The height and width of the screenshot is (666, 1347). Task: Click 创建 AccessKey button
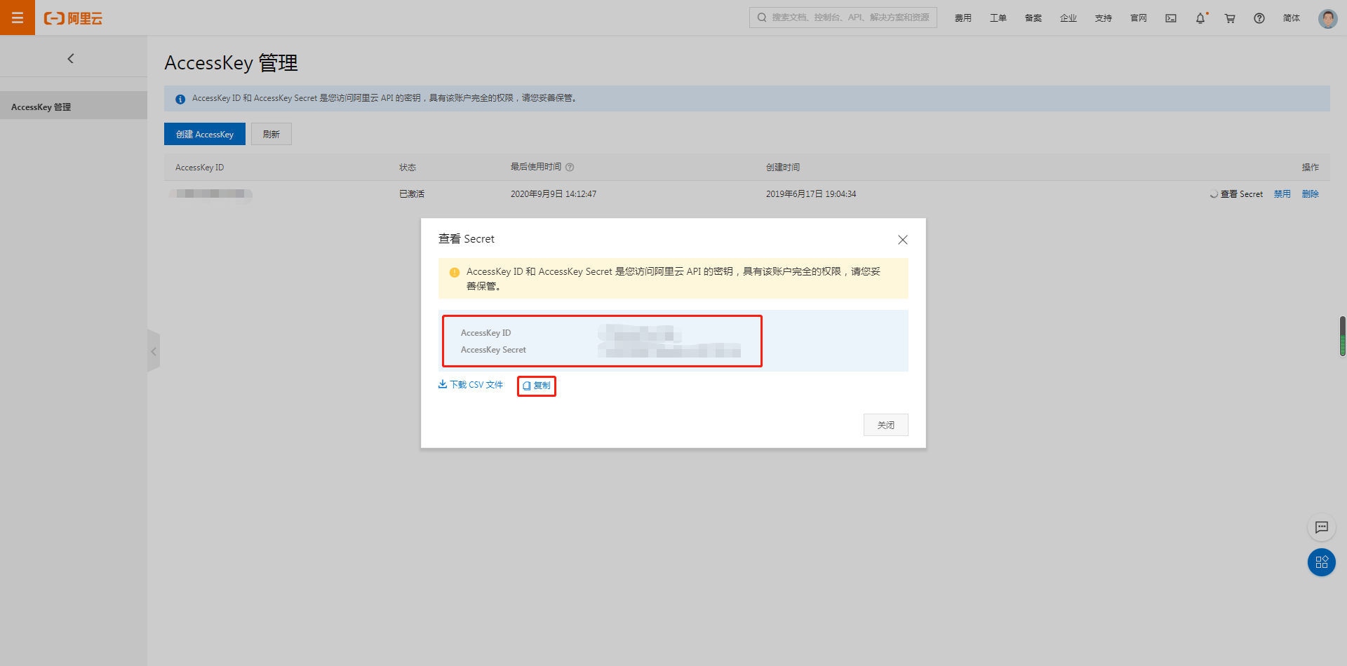click(x=205, y=134)
